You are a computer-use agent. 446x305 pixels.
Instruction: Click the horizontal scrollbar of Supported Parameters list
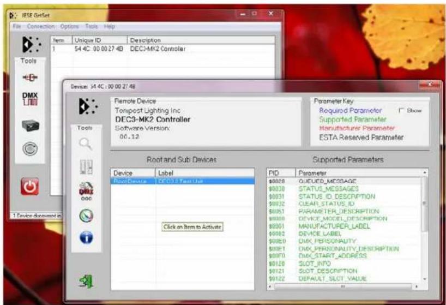(343, 286)
